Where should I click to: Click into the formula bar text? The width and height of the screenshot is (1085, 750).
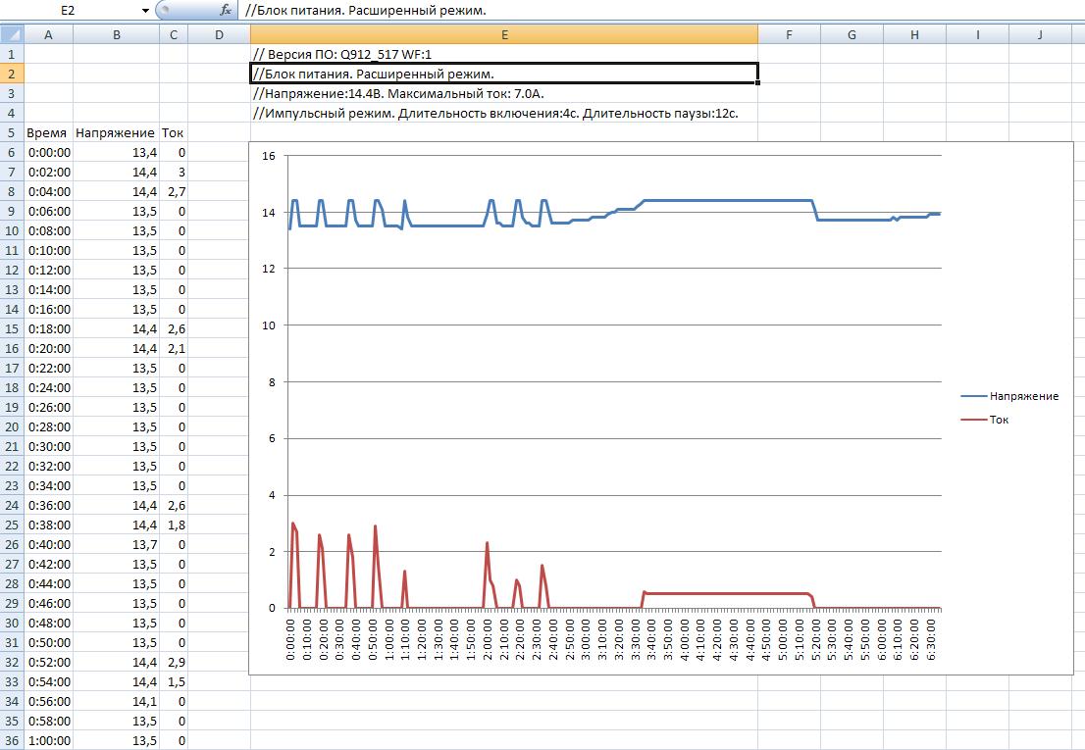tap(589, 10)
